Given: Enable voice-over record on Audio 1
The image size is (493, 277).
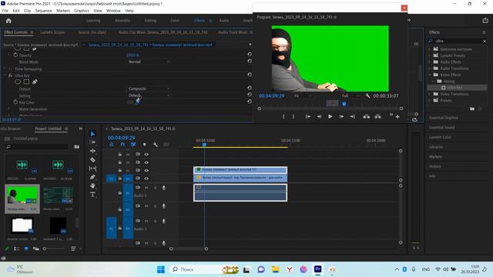Looking at the screenshot, I should (x=163, y=188).
